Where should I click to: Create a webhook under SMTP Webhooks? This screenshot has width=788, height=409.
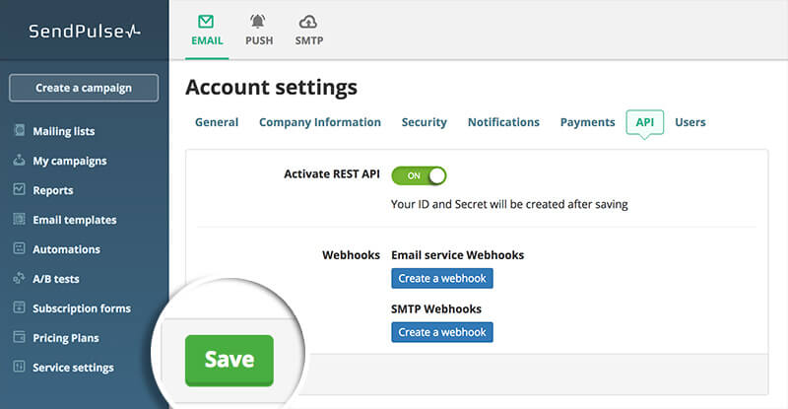point(442,332)
